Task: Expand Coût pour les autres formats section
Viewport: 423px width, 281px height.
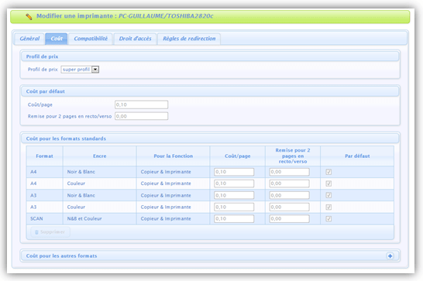Action: pyautogui.click(x=390, y=255)
